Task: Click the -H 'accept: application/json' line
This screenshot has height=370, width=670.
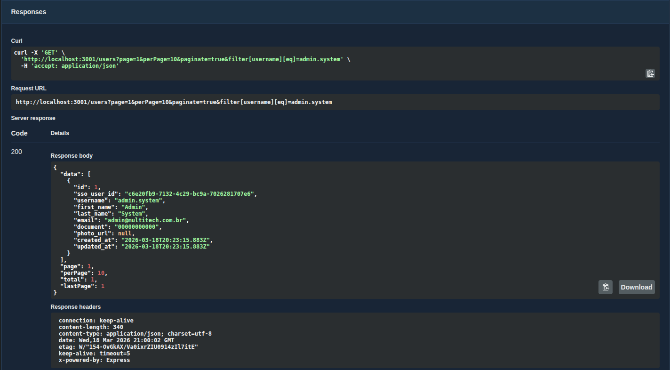Action: tap(70, 66)
